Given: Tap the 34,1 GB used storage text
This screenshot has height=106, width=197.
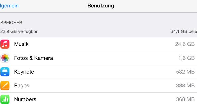Looking at the screenshot, I should tap(184, 32).
